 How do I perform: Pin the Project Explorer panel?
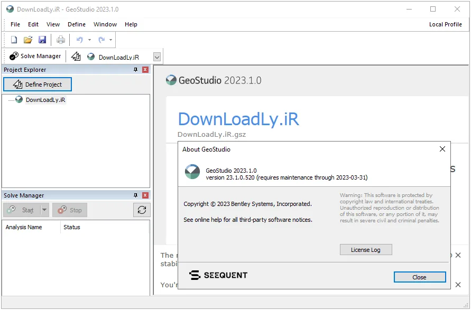135,70
